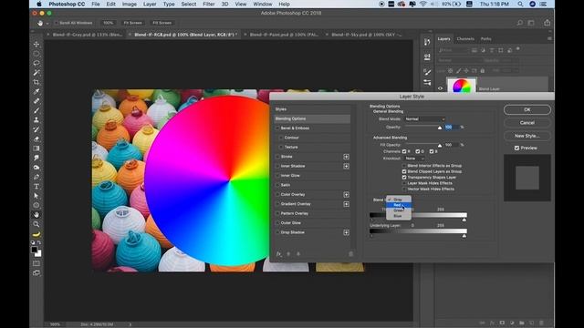Select the Elliptical Marquee tool
Viewport: 584px width, 328px height.
36,54
